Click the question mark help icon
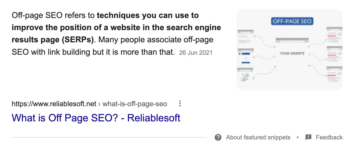The height and width of the screenshot is (148, 364). [218, 137]
